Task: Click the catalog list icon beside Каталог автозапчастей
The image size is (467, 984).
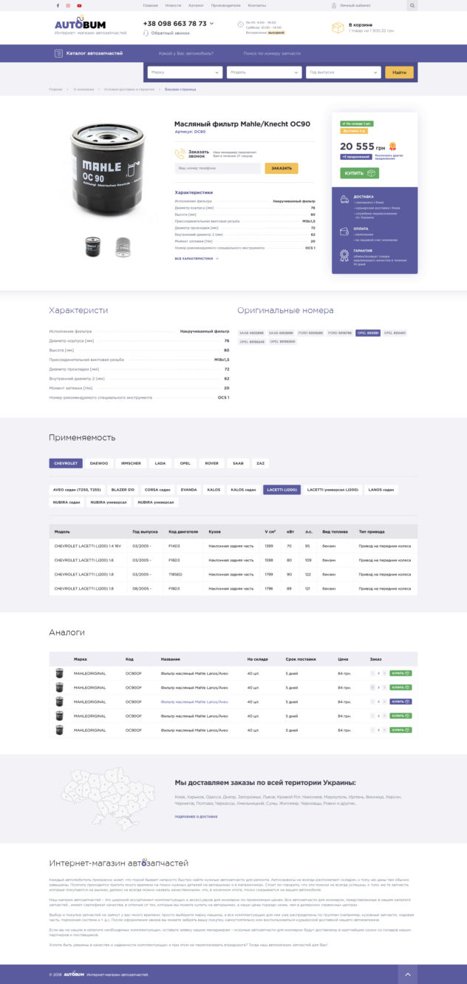Action: 58,54
